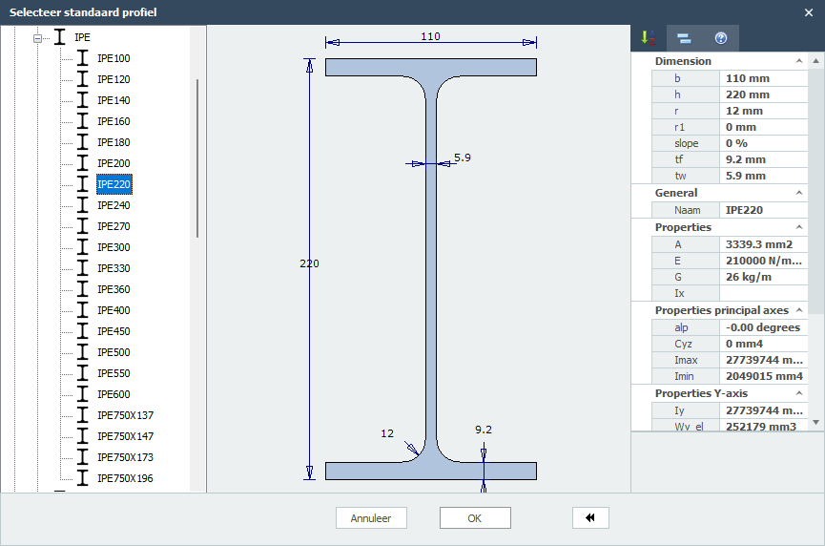Click the categorized view icon in properties panel
Viewport: 825px width, 546px height.
pyautogui.click(x=684, y=38)
